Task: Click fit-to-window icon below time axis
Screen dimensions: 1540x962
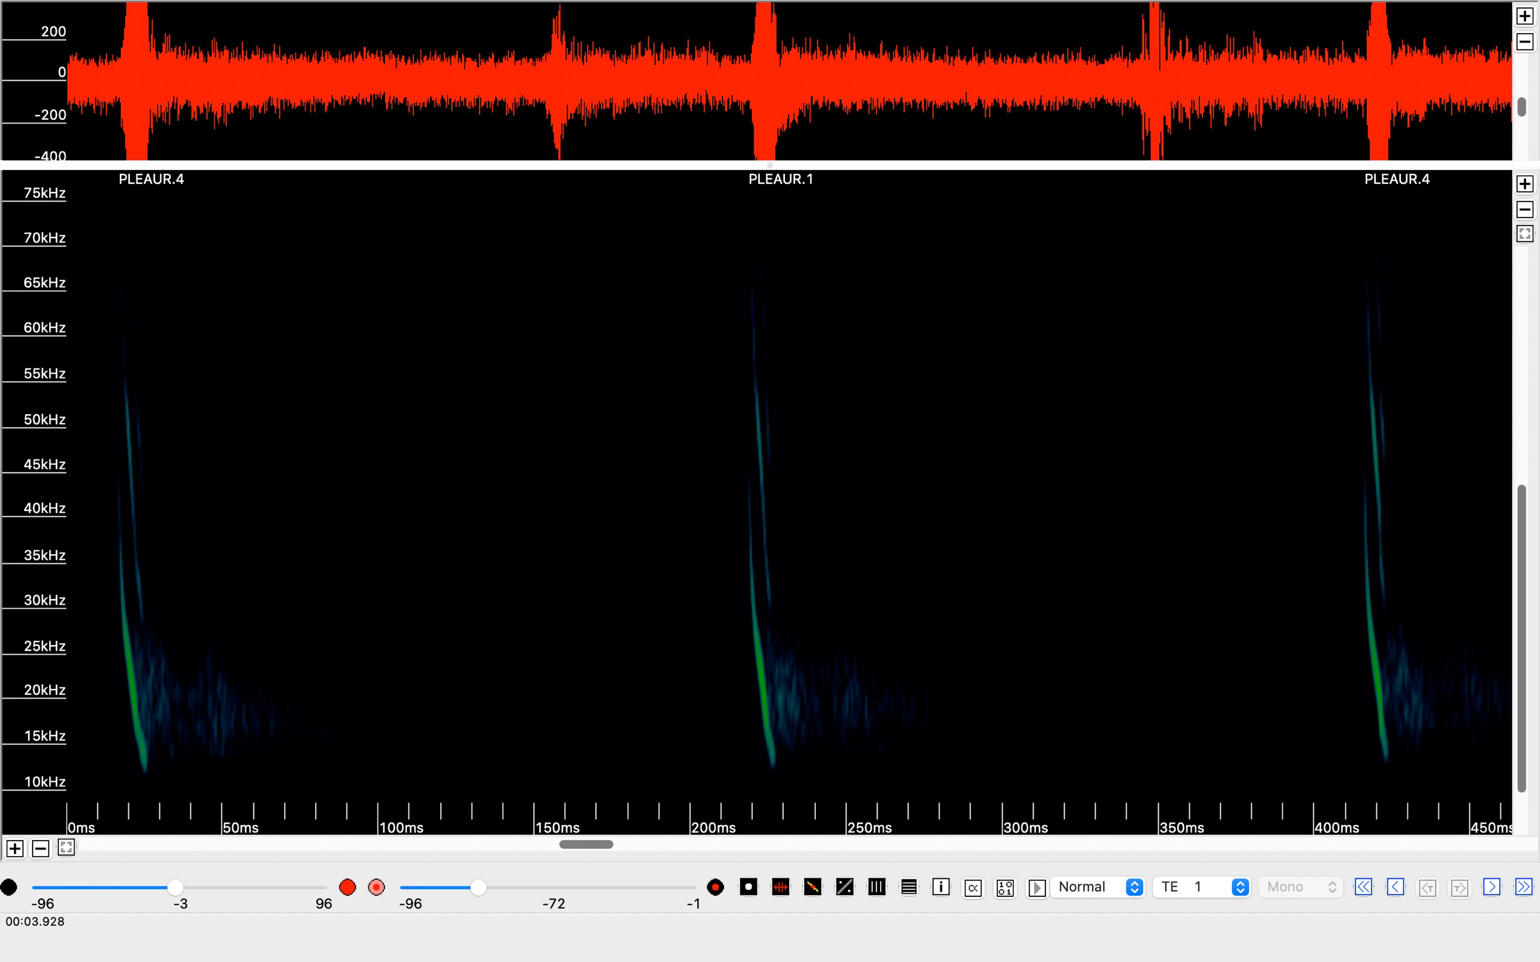Action: pos(66,848)
